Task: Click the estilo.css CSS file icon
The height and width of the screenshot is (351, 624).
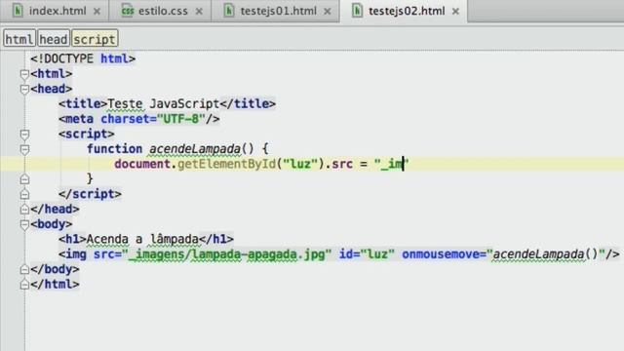Action: coord(128,11)
